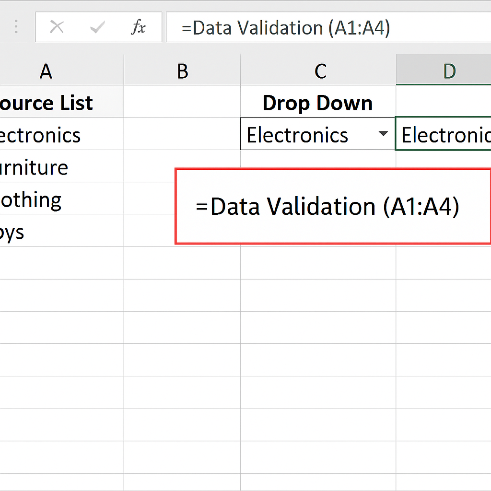491x491 pixels.
Task: Click the Drop Down header cell
Action: pos(317,103)
